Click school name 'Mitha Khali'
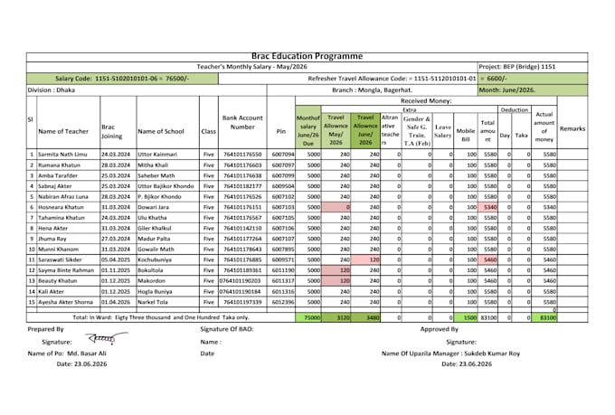Viewport: 615px width, 415px height. coord(153,165)
